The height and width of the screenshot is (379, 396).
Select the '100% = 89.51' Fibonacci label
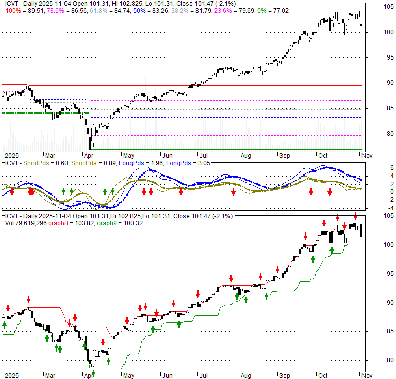25,11
